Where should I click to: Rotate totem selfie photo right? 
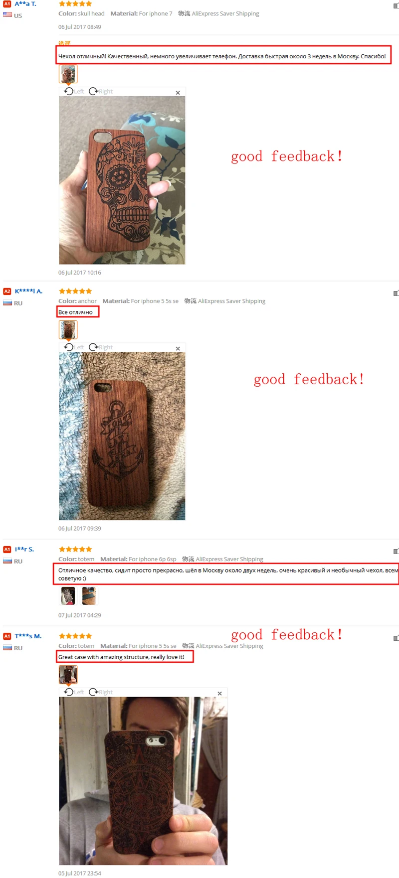(x=101, y=692)
